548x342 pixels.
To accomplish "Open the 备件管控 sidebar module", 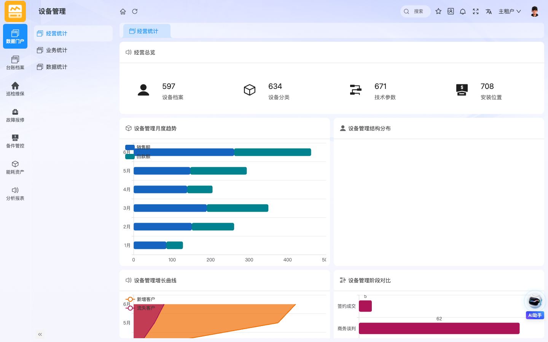I will (x=15, y=141).
